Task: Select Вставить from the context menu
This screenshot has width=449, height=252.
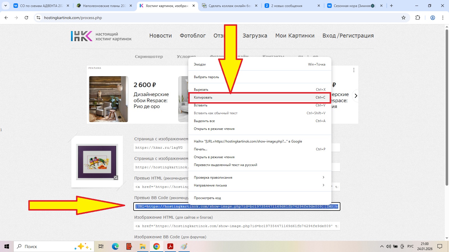Action: click(260, 105)
